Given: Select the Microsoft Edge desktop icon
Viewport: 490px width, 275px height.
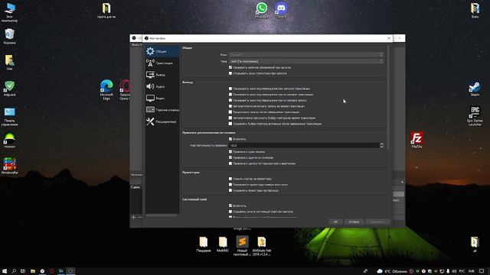Looking at the screenshot, I should click(106, 90).
